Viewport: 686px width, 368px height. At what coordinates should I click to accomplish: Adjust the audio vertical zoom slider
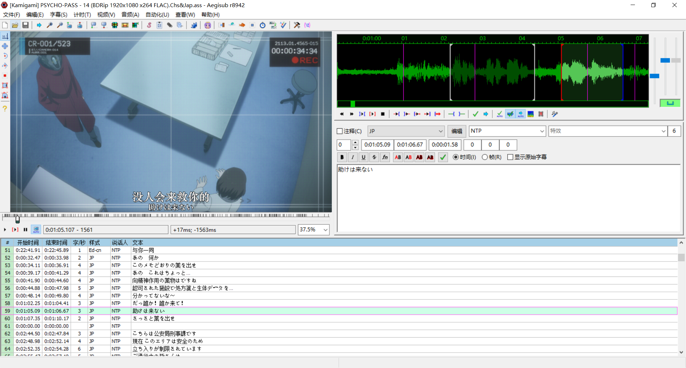tap(665, 60)
